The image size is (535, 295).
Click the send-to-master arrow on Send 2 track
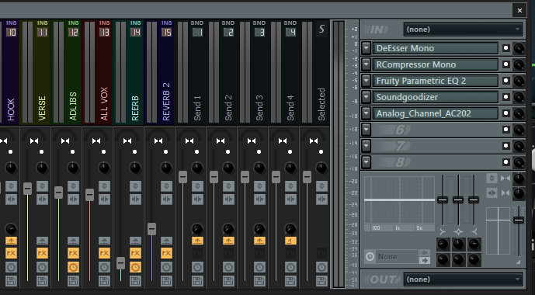point(228,241)
